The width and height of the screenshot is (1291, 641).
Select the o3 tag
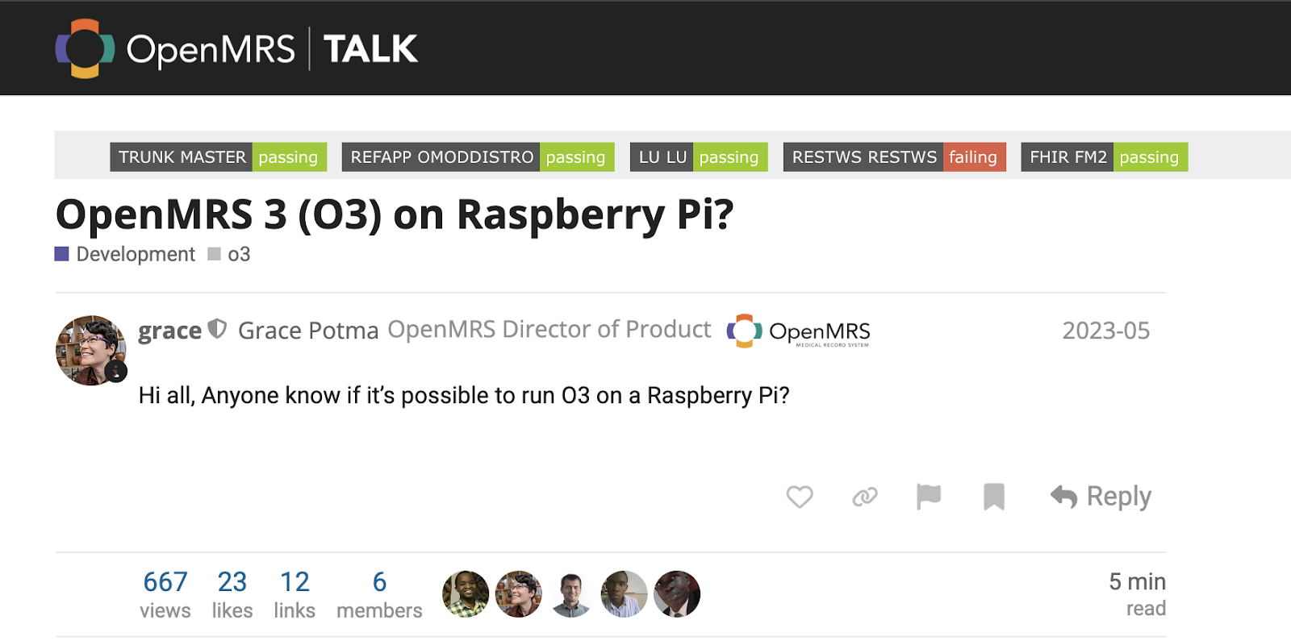238,255
